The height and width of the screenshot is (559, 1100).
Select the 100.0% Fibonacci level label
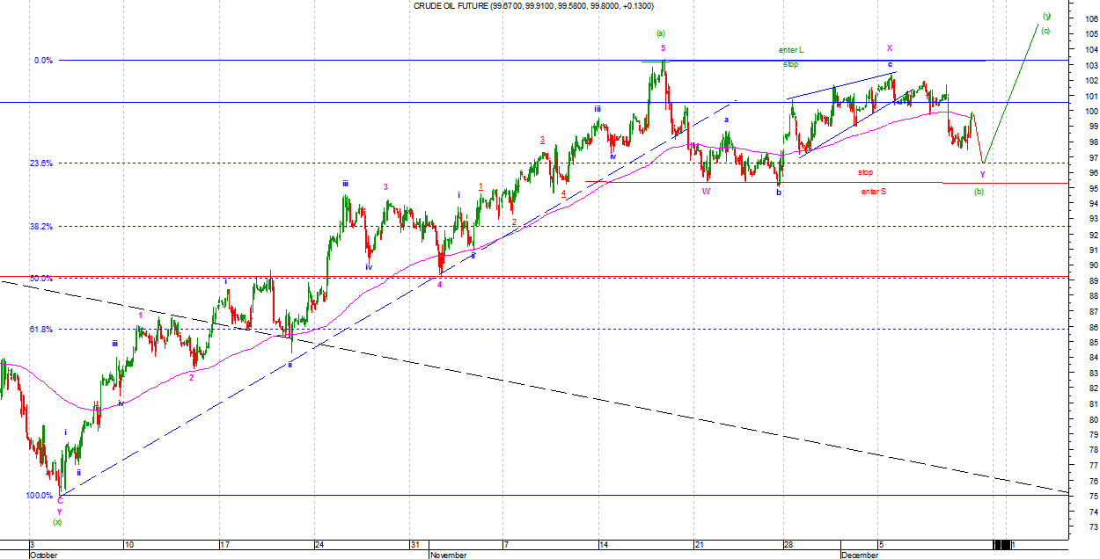pyautogui.click(x=39, y=496)
